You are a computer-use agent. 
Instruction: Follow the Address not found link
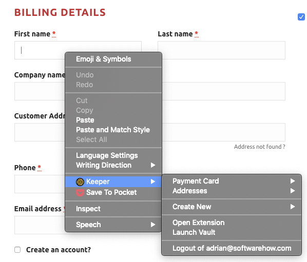259,147
